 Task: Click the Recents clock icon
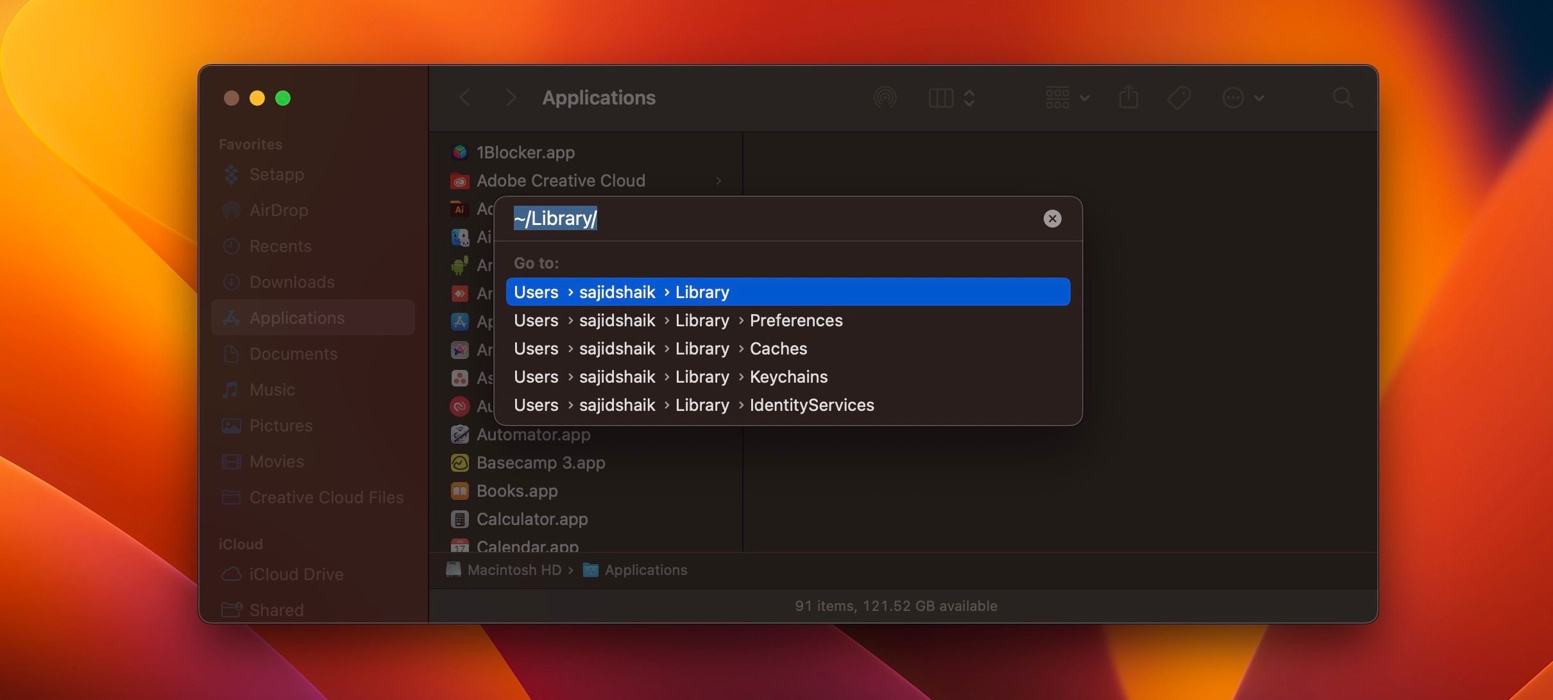click(x=231, y=246)
